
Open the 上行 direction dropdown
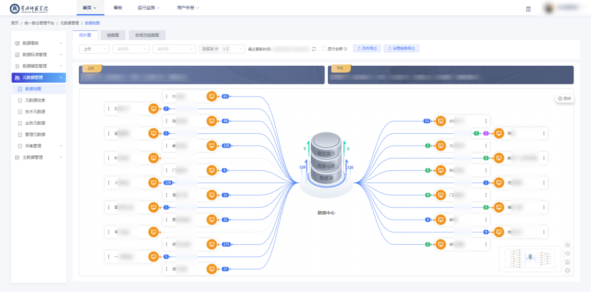[94, 49]
